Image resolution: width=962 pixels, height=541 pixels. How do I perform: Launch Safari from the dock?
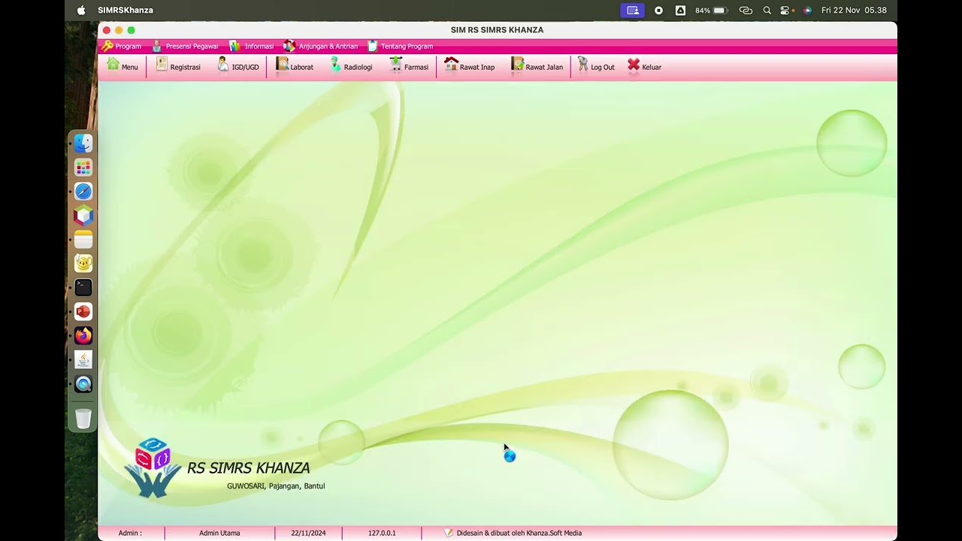pos(83,192)
